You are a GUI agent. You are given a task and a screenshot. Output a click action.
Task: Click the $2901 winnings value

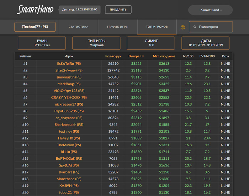[136, 84]
